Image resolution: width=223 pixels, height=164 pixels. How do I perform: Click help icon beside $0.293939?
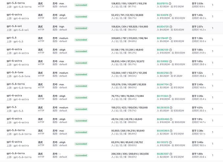[x=171, y=108]
